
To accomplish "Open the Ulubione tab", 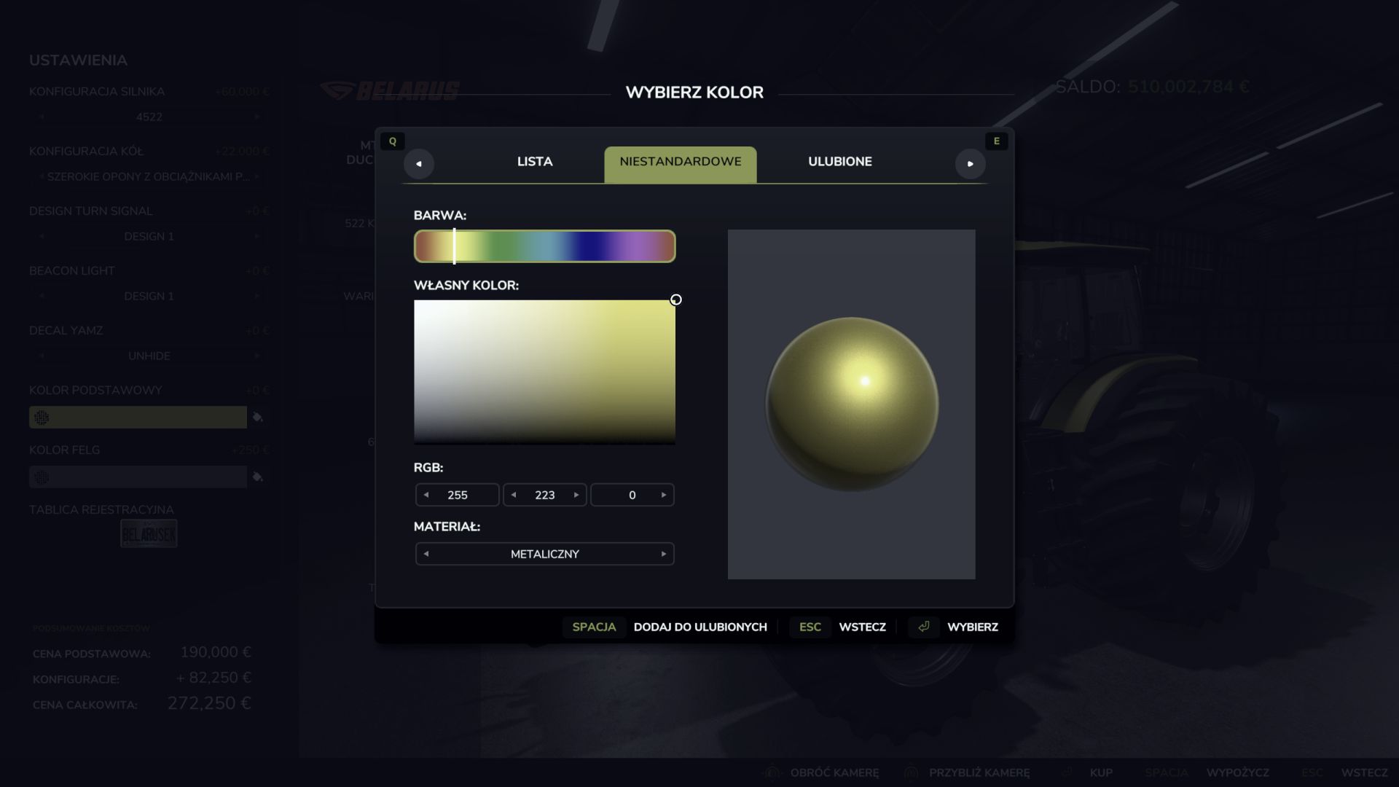I will point(839,162).
